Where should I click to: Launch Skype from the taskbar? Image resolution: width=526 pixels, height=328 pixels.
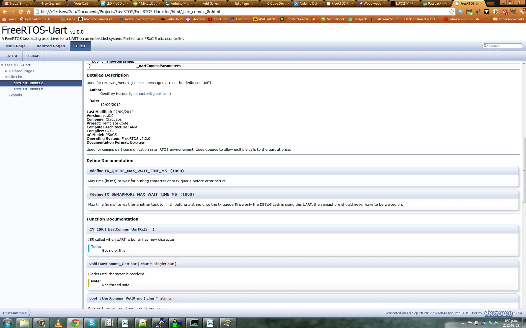tap(92, 322)
